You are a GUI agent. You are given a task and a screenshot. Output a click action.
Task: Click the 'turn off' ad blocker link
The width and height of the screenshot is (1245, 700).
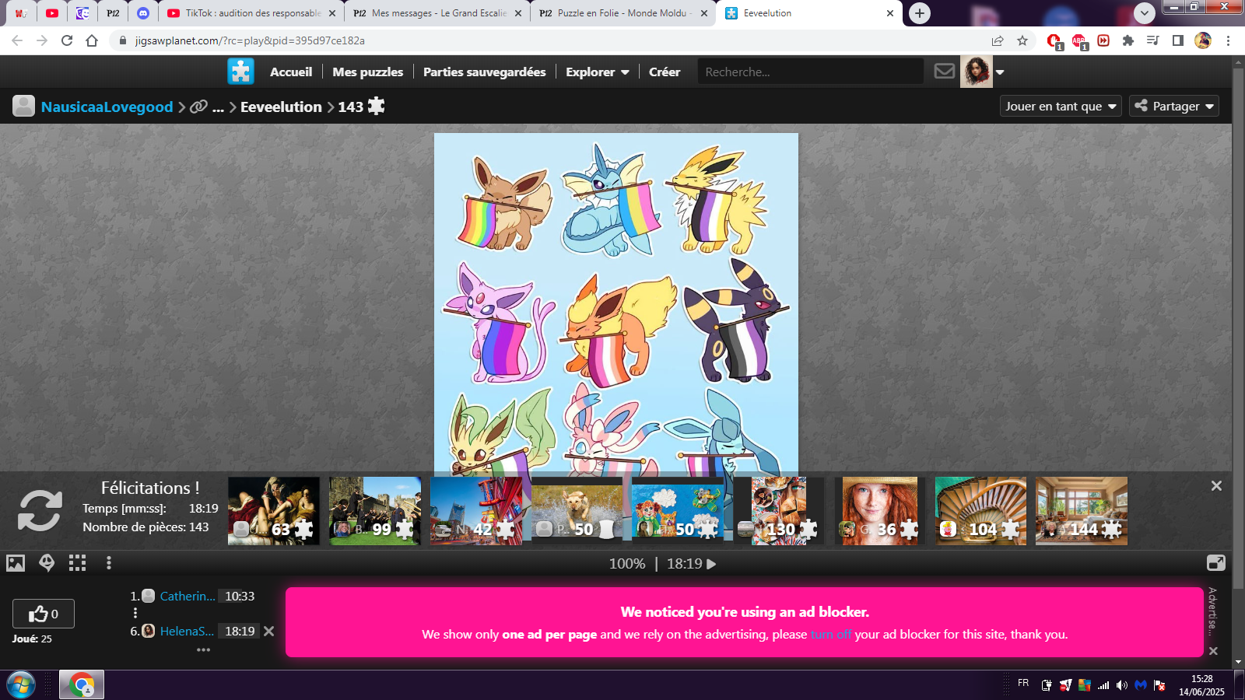[830, 635]
